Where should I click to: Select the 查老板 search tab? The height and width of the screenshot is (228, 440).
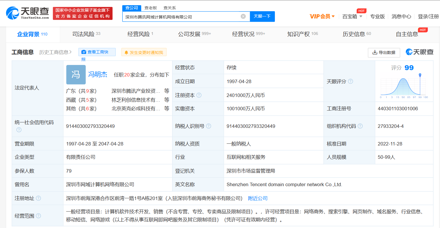[x=151, y=8]
